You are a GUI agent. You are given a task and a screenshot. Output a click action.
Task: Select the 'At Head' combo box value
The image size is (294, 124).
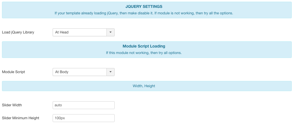[x=80, y=32]
